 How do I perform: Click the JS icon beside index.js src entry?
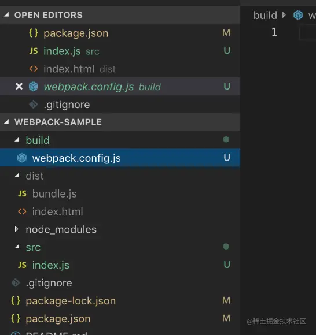point(34,51)
